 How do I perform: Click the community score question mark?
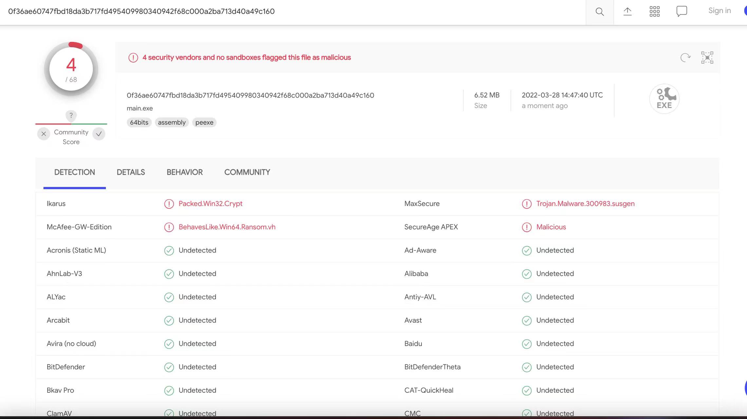71,115
